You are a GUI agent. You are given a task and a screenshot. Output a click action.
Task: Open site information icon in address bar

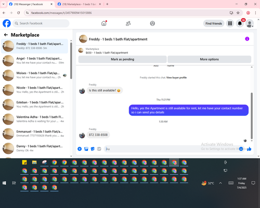pyautogui.click(x=27, y=13)
